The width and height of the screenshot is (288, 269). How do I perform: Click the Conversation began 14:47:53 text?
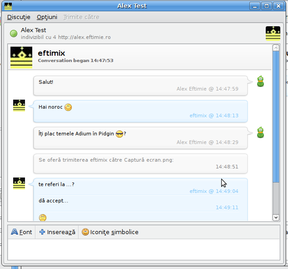click(x=76, y=60)
